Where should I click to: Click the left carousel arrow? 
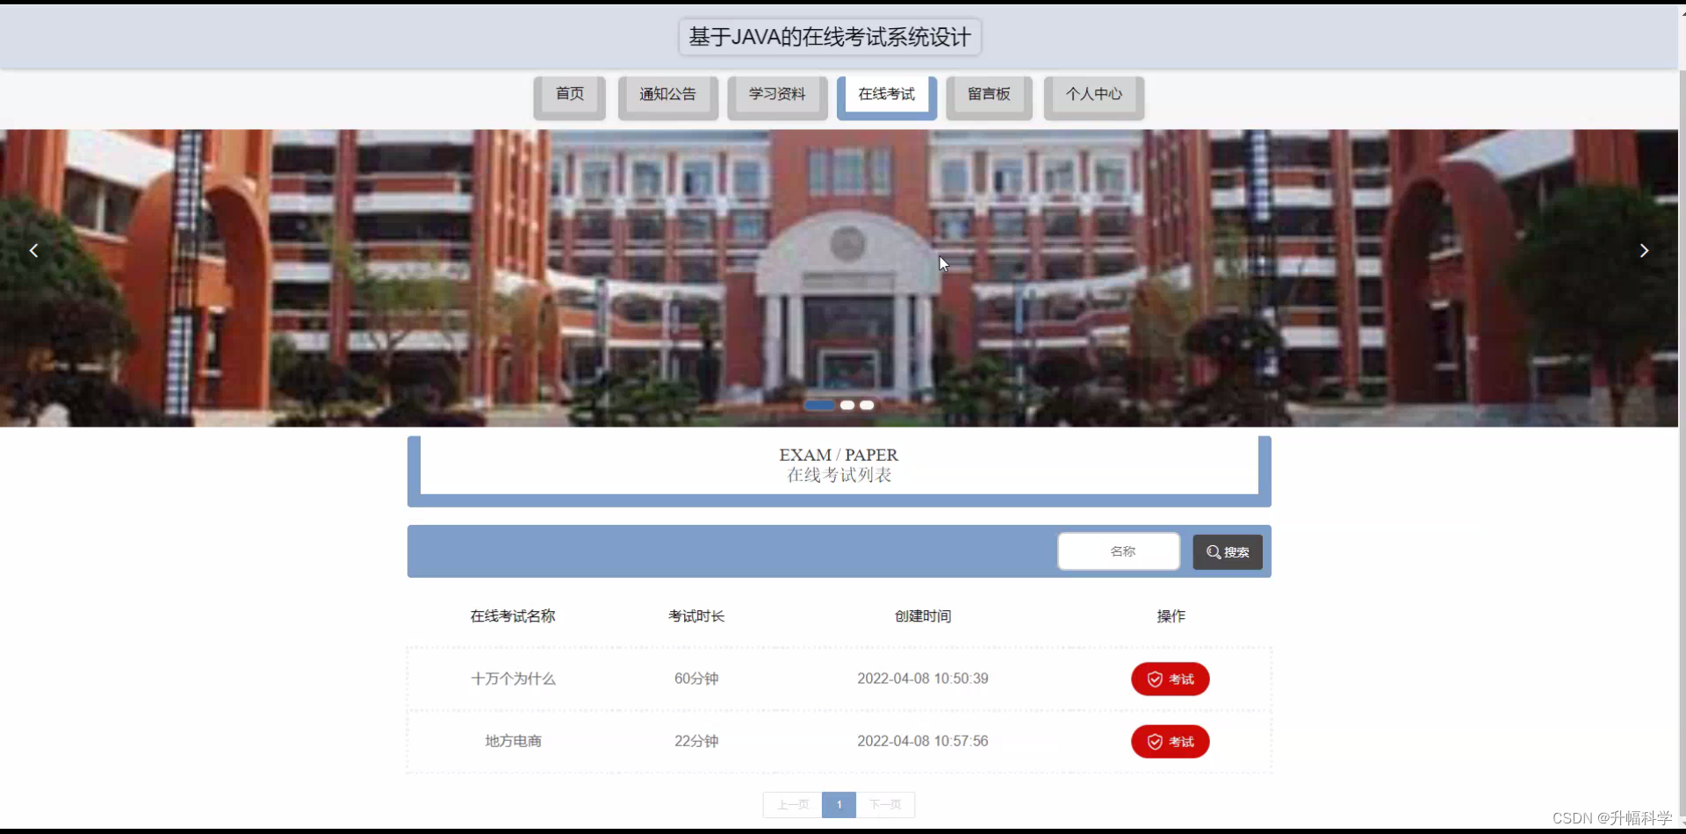[x=32, y=250]
